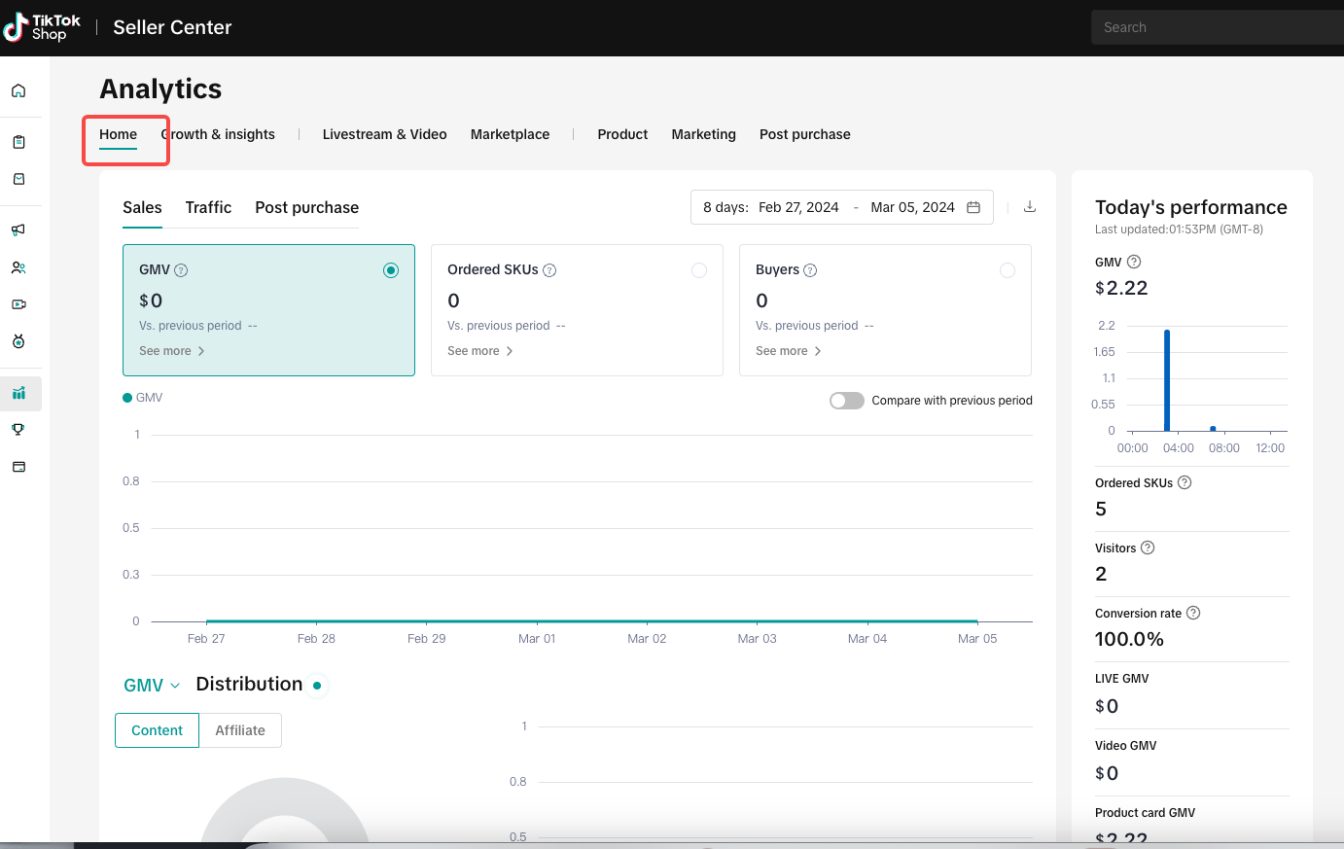Open the affiliate people icon in sidebar
Image resolution: width=1344 pixels, height=849 pixels.
coord(18,267)
